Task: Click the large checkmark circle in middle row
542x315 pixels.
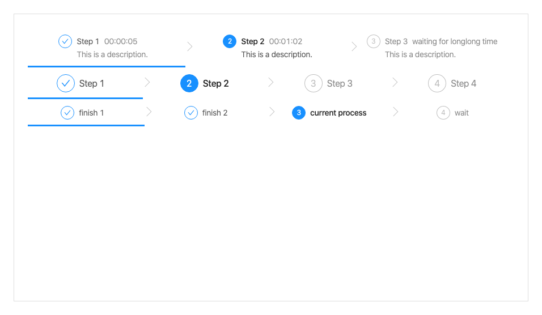Action: point(66,83)
